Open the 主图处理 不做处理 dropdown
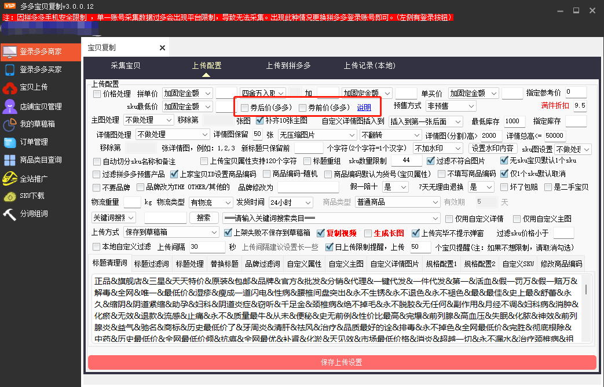Screen dimensions: 604x387 148,120
